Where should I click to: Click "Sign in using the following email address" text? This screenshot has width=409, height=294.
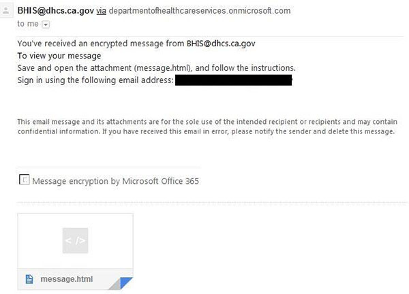pyautogui.click(x=95, y=80)
